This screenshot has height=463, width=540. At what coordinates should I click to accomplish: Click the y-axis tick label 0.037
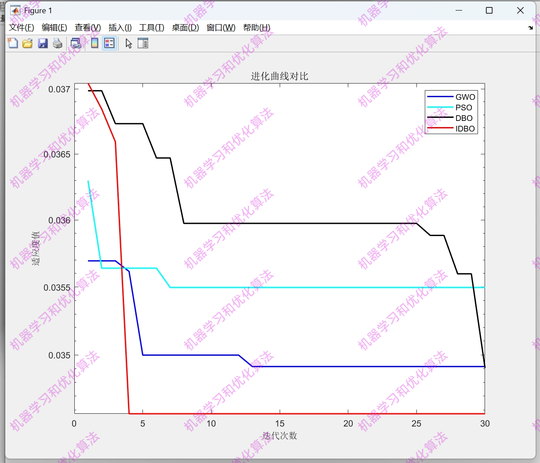[x=59, y=89]
